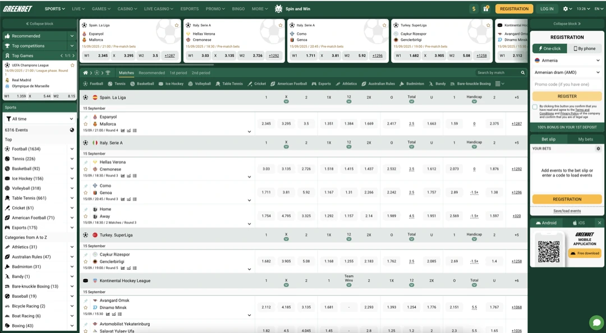Switch to the Recommended tab
The image size is (606, 333).
151,73
